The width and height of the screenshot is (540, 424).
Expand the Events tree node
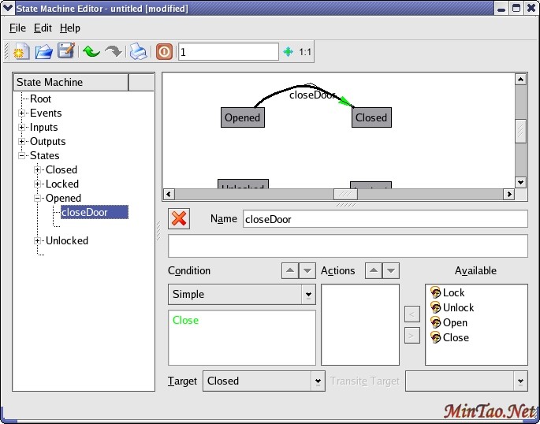[x=23, y=113]
